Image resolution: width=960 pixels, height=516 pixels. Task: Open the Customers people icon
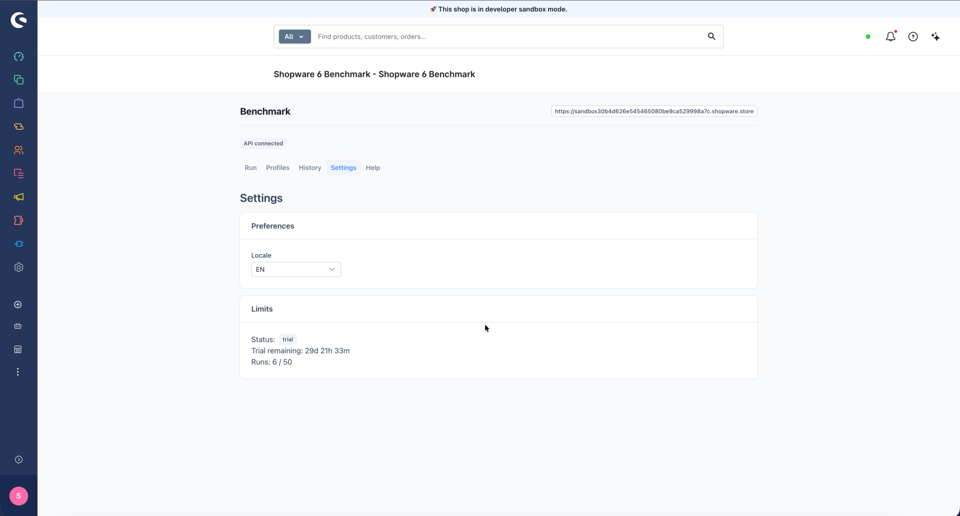coord(19,150)
